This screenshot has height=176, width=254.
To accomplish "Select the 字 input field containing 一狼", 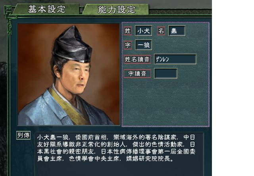I will tap(144, 45).
